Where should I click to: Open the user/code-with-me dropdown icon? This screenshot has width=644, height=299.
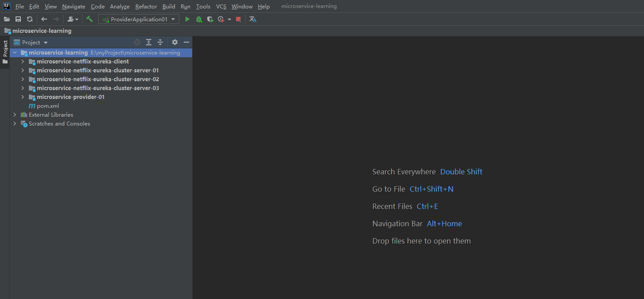tap(73, 19)
